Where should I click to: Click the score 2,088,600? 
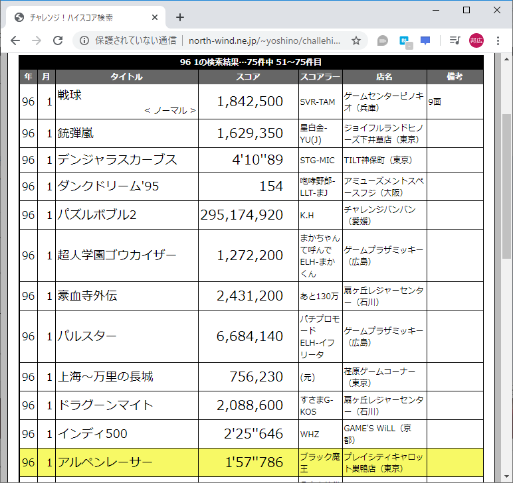click(250, 405)
